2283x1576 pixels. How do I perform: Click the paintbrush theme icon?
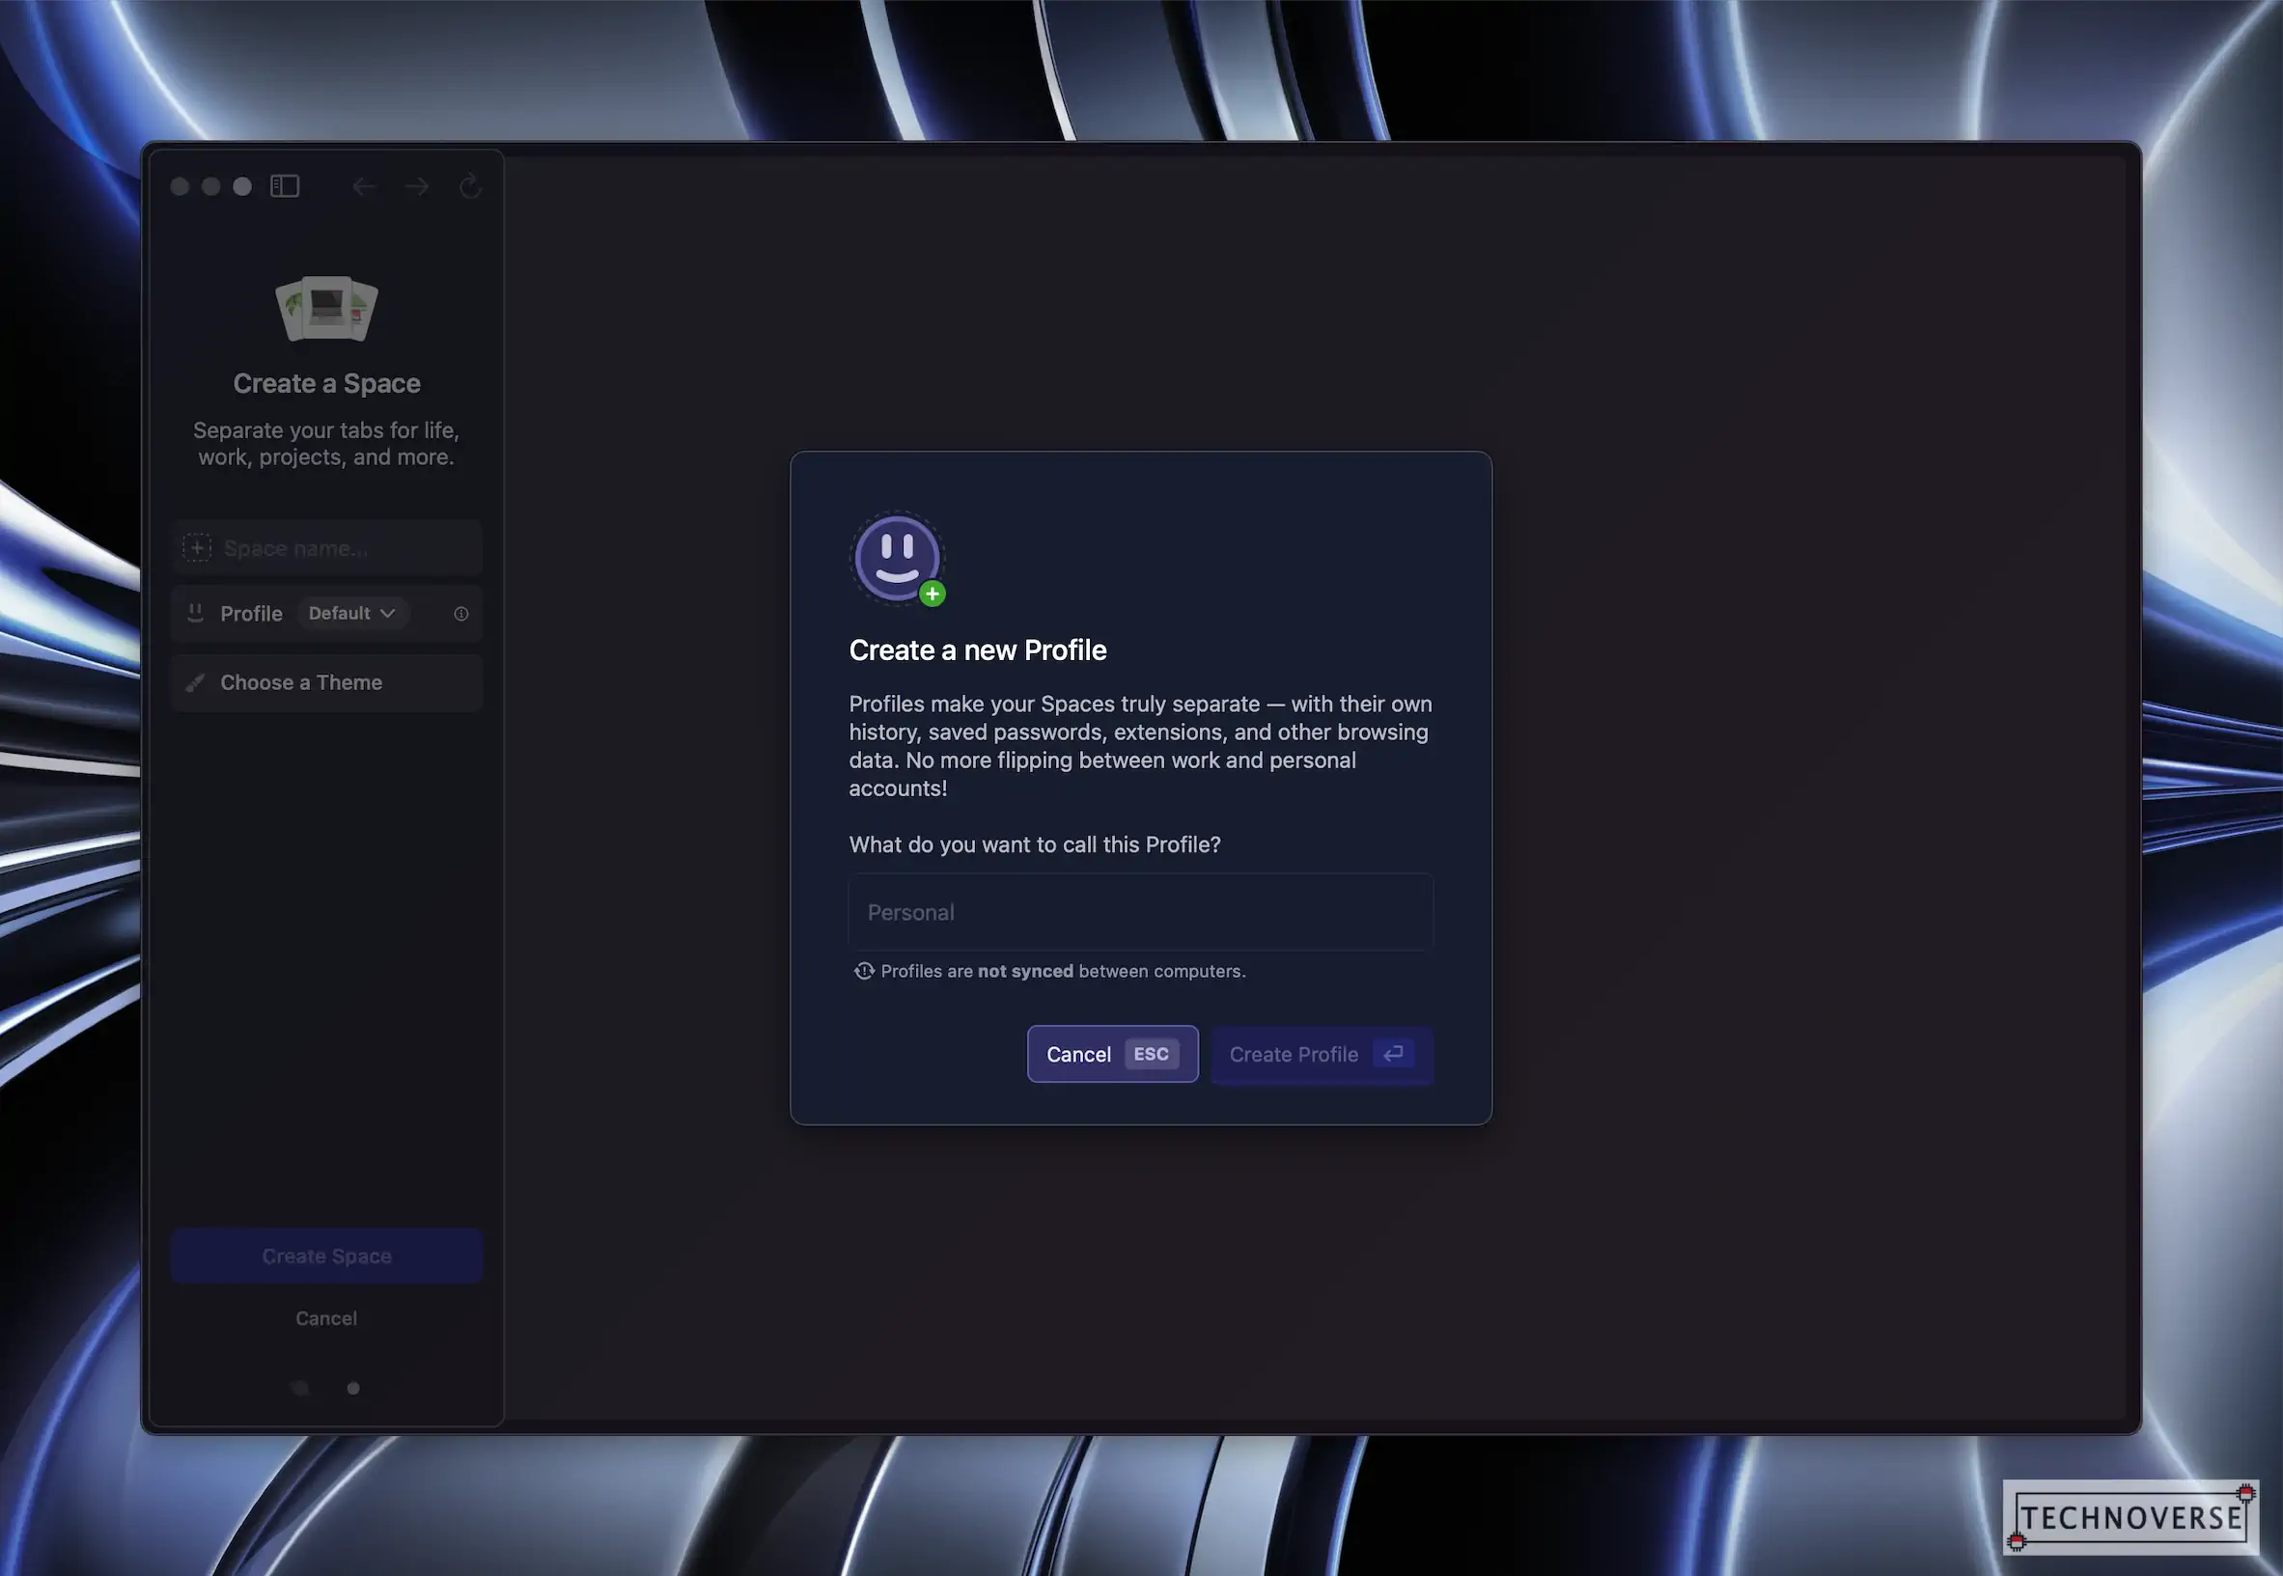[196, 682]
